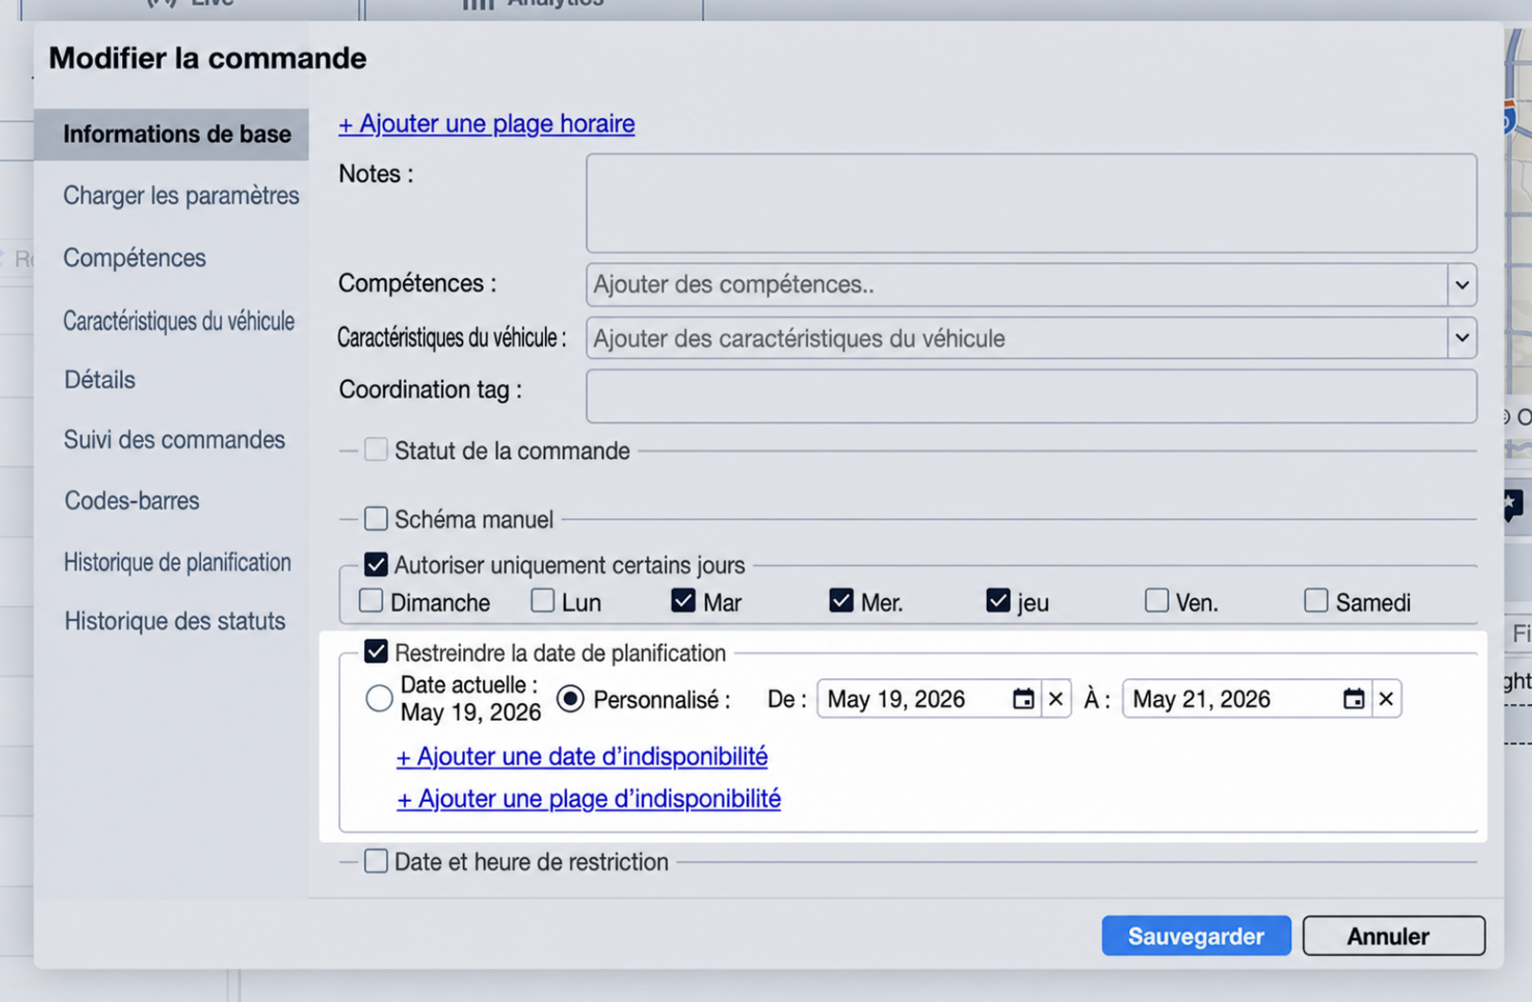Clear the De date May 19, 2026

(x=1056, y=699)
